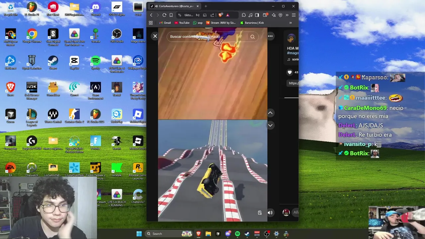Open the YouTube bookmark
425x239 pixels.
click(182, 23)
